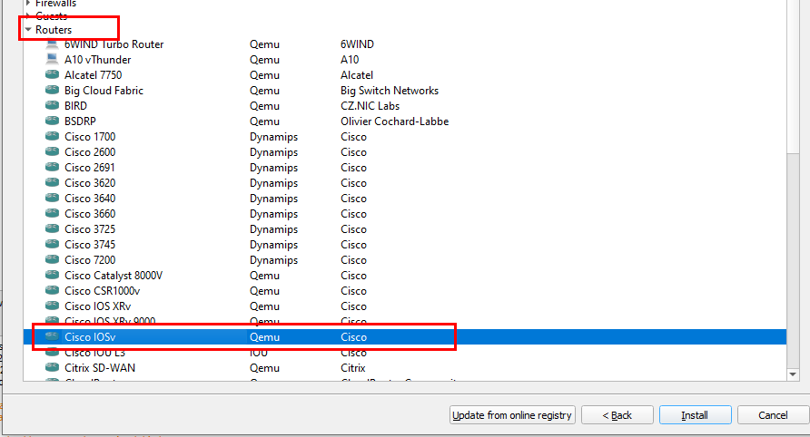
Task: Select the highlighted Cisco IOSv entry
Action: (90, 337)
